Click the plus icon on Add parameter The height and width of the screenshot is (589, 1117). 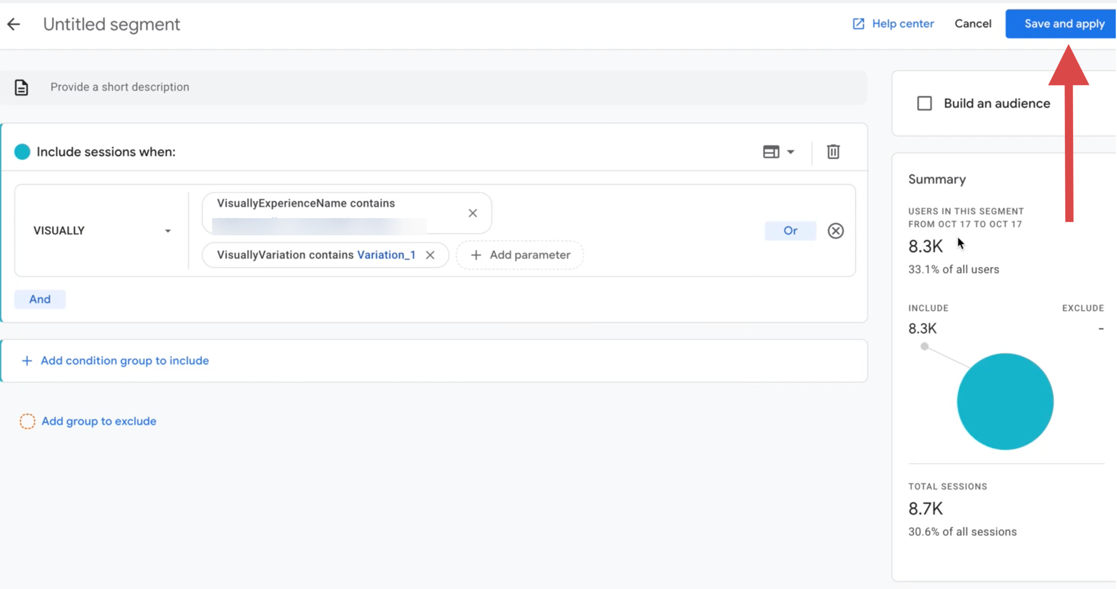point(476,255)
